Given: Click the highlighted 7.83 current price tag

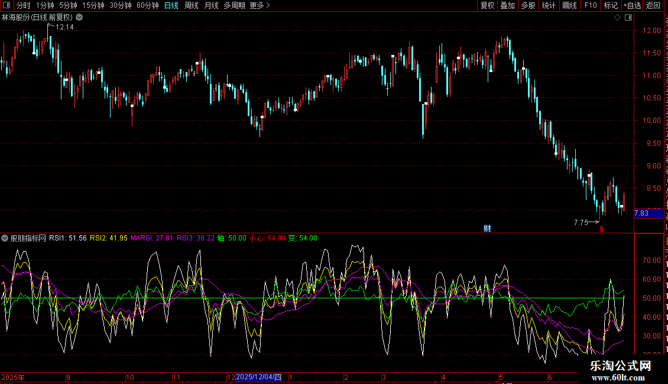Looking at the screenshot, I should [x=649, y=213].
